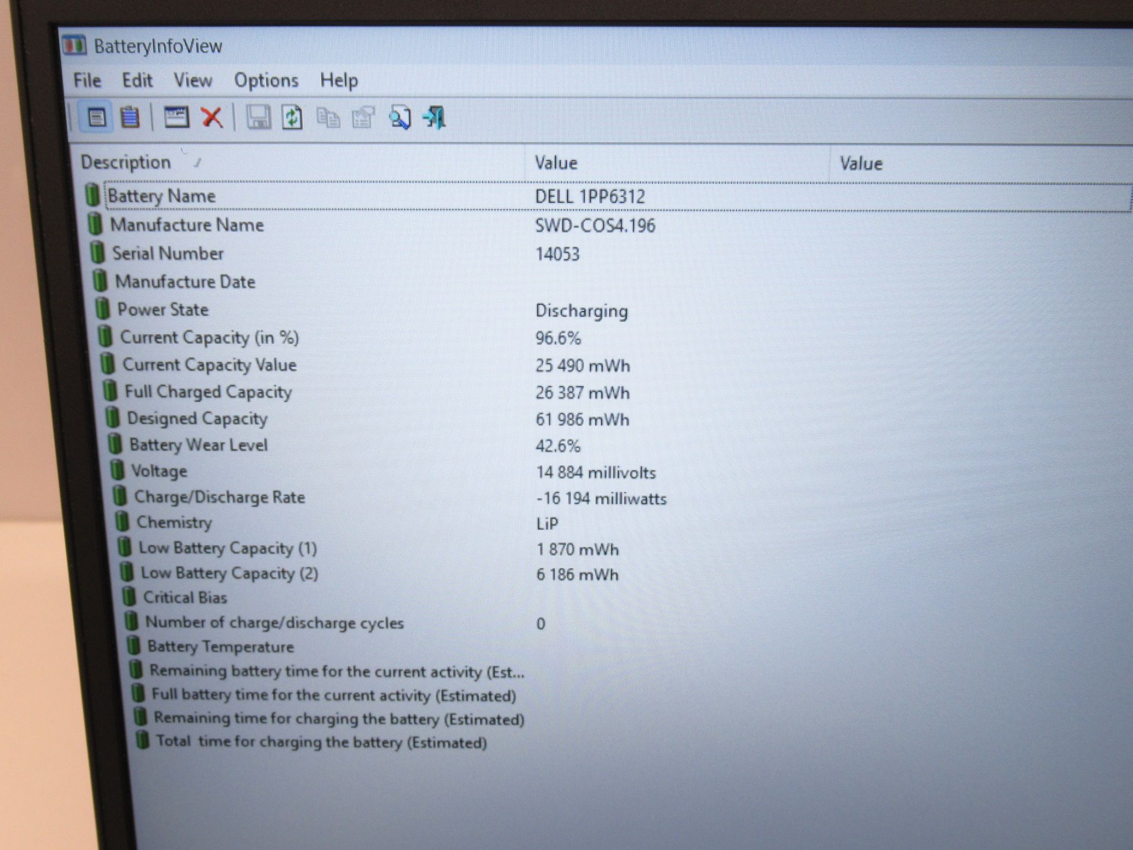1133x850 pixels.
Task: Click the Show Battery Information toolbar icon
Action: pyautogui.click(x=97, y=117)
